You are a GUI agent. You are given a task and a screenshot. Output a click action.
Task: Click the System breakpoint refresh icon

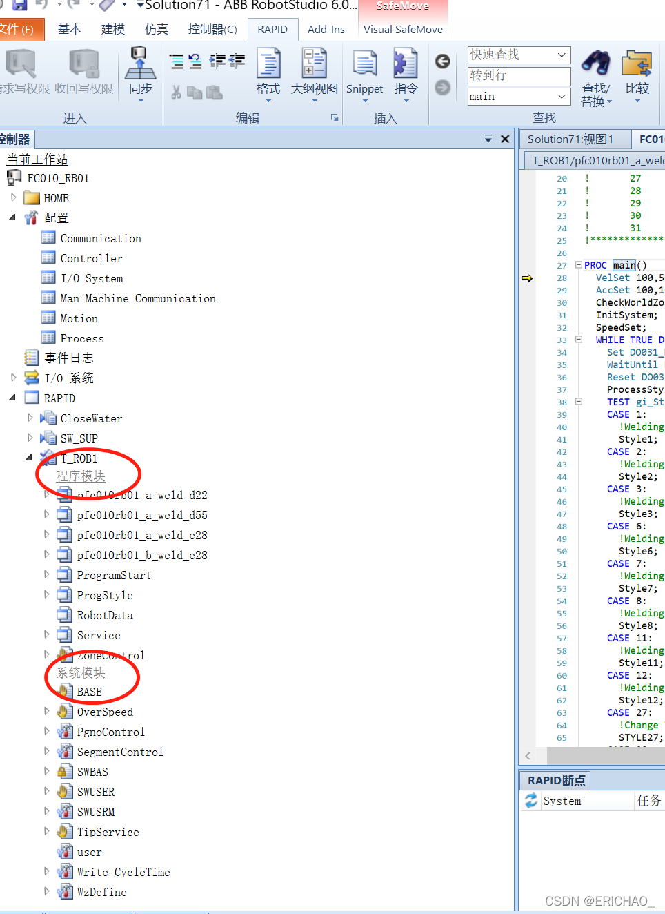coord(531,801)
